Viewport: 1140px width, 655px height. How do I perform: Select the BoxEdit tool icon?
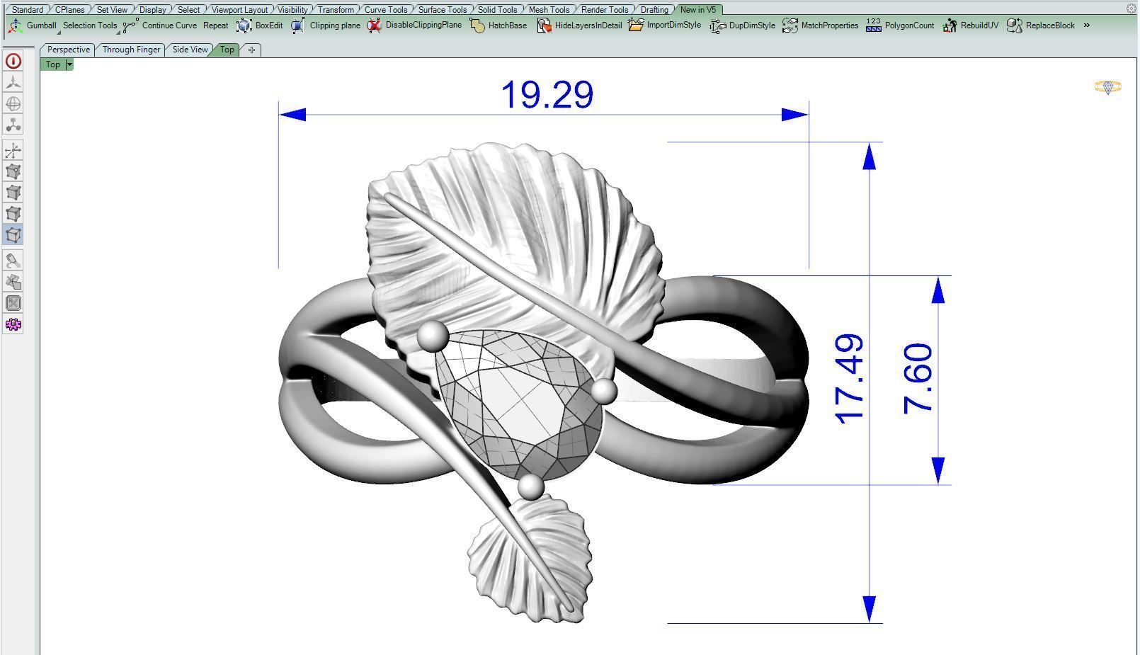[244, 25]
